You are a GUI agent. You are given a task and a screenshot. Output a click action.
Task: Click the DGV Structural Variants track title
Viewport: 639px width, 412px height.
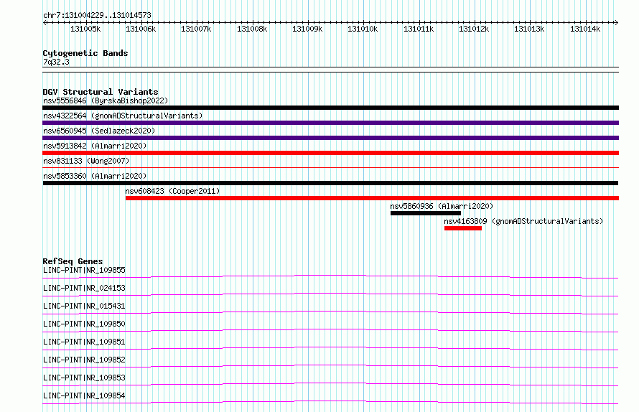point(101,92)
